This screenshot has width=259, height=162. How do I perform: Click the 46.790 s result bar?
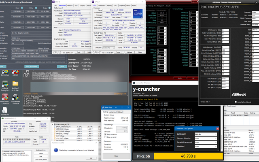click(188, 156)
